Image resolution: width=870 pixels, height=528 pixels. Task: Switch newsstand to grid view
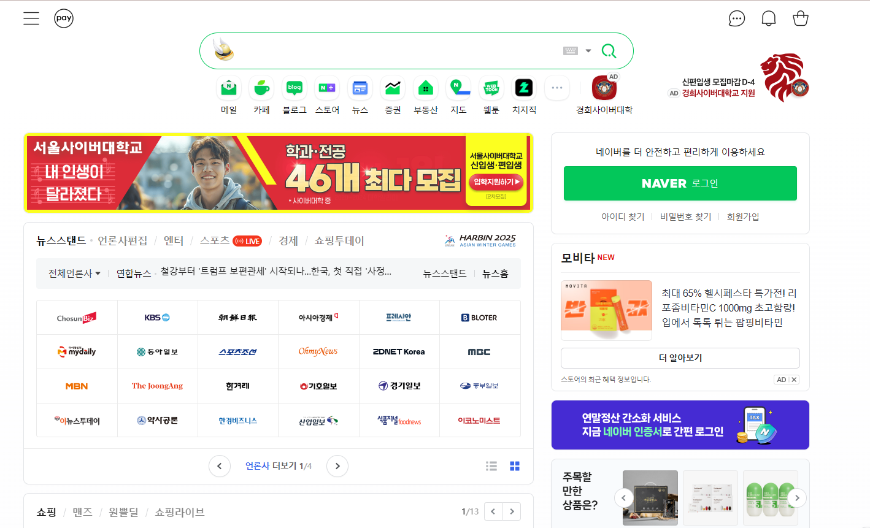click(x=515, y=466)
